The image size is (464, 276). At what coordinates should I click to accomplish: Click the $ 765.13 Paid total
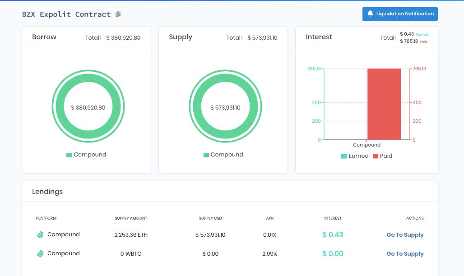[408, 41]
